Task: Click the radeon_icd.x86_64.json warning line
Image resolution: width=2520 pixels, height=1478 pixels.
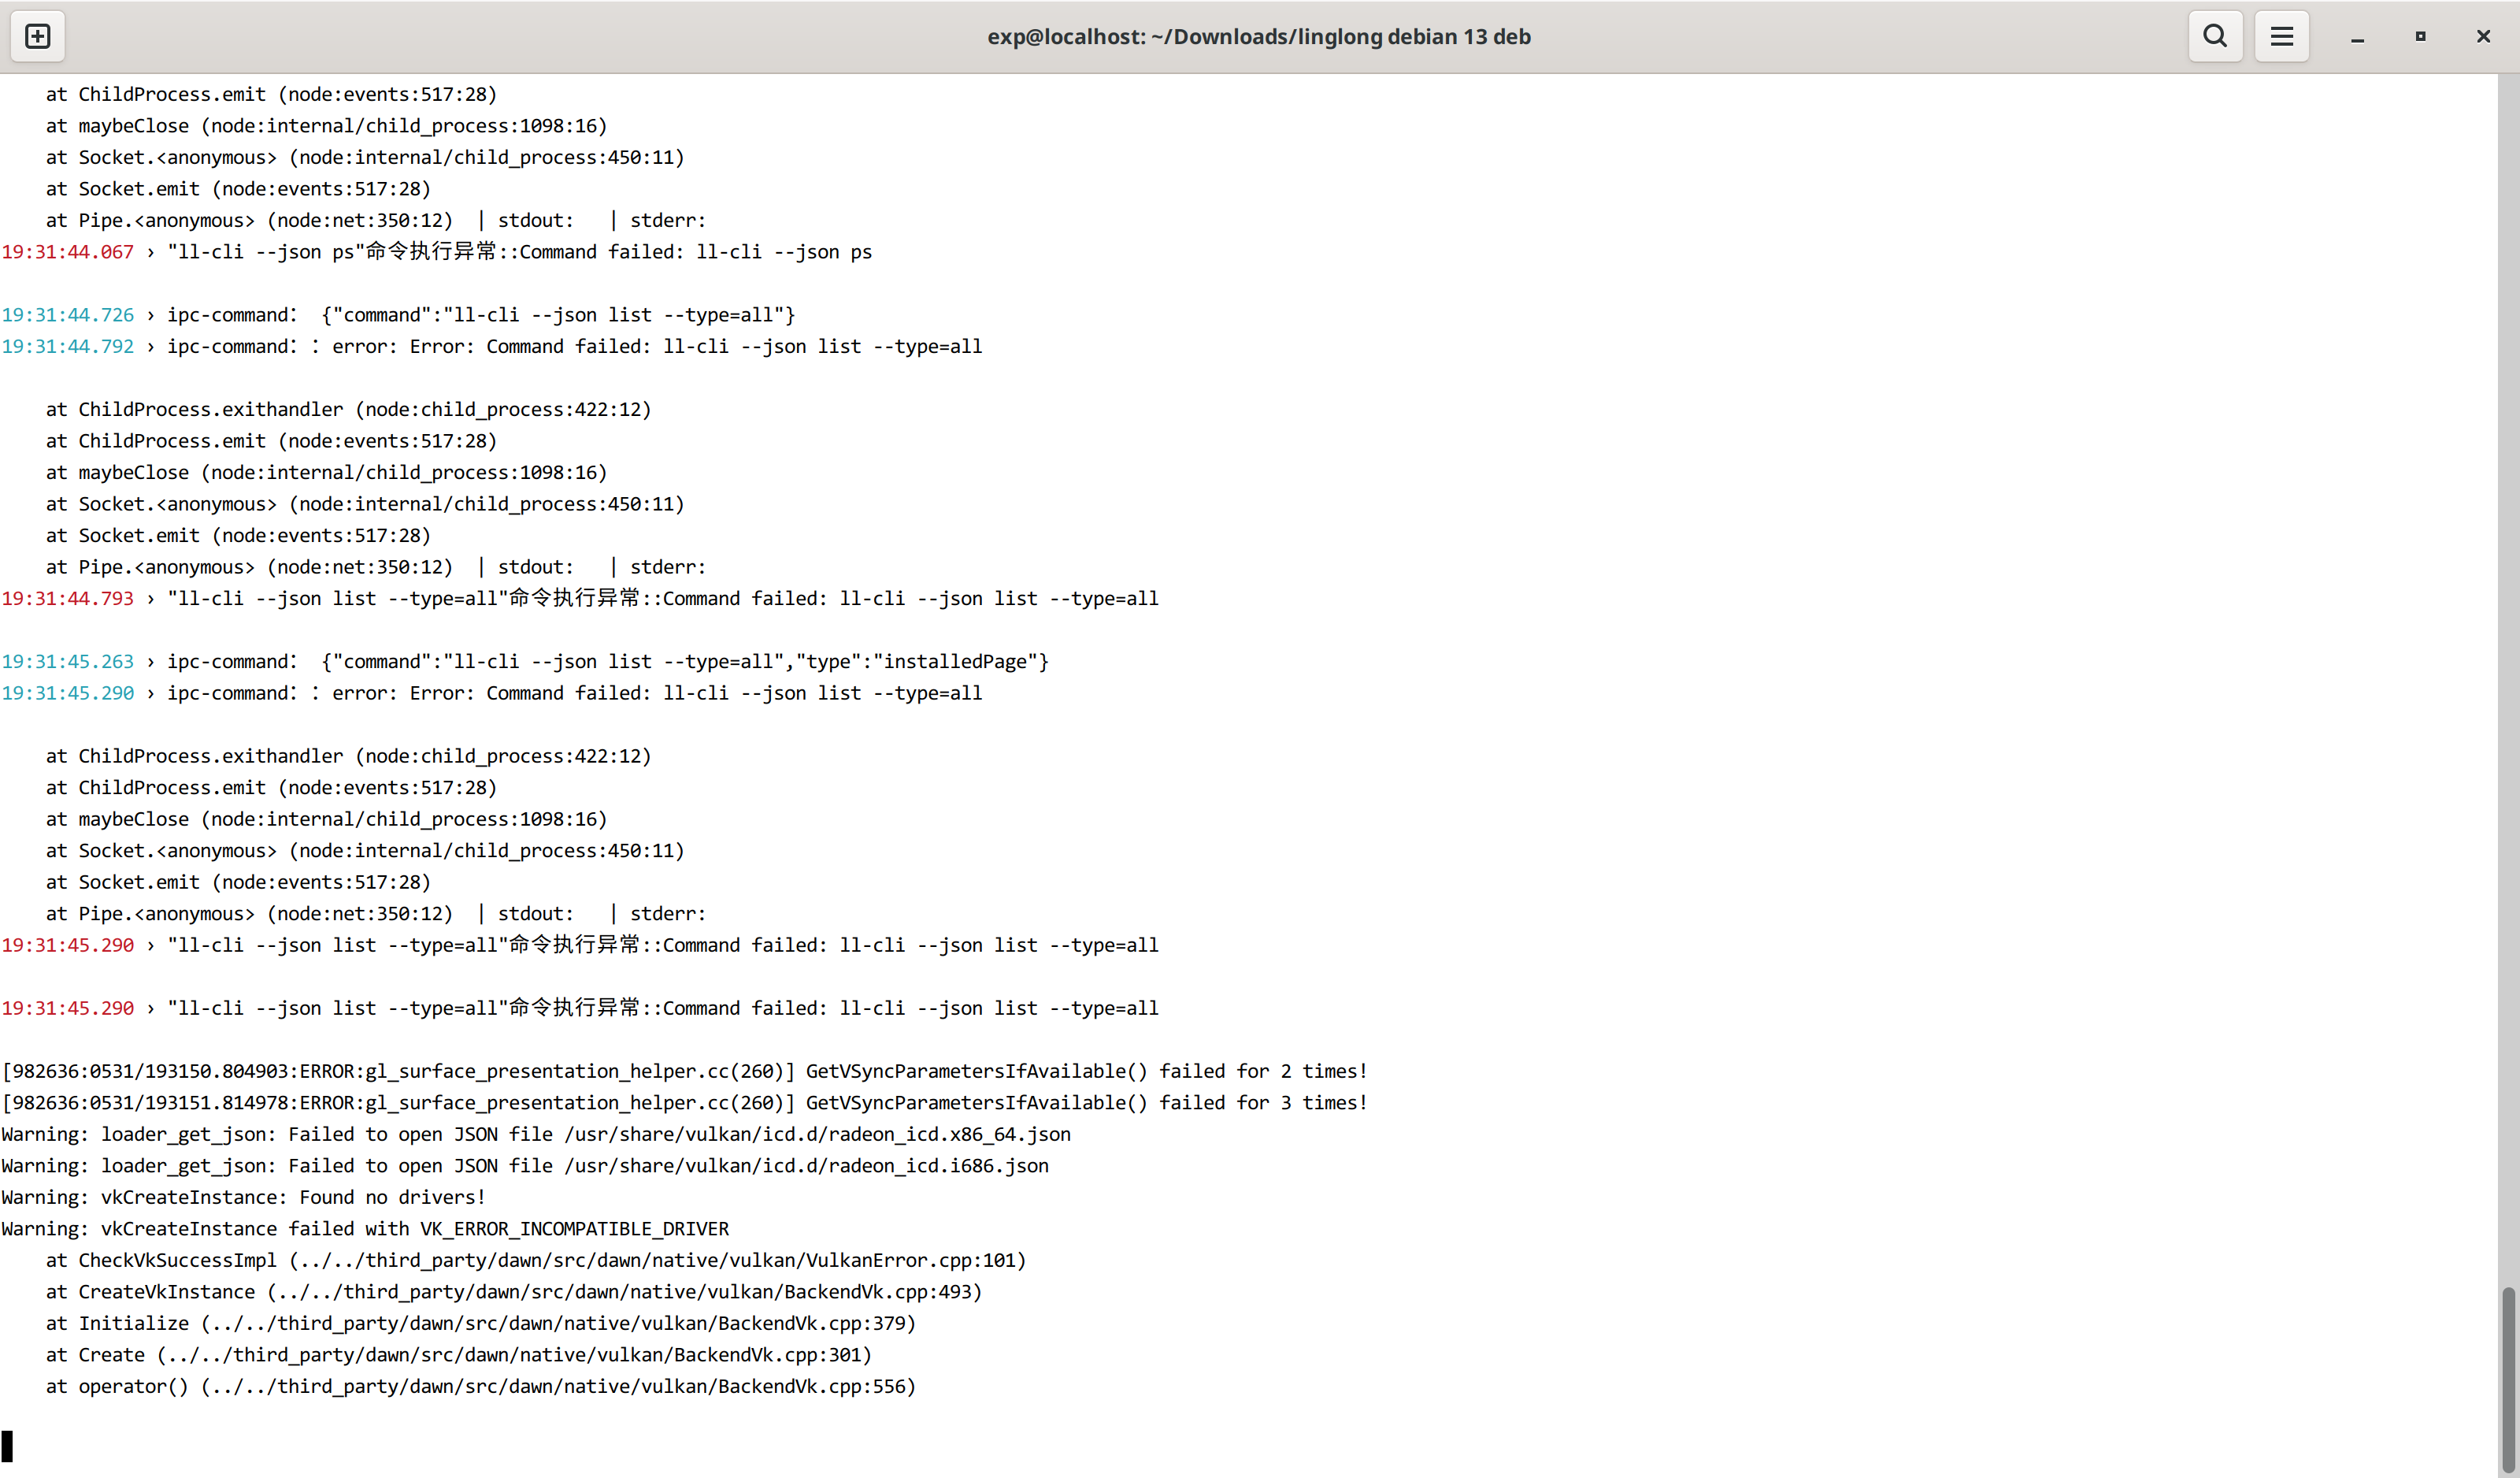Action: pos(536,1134)
